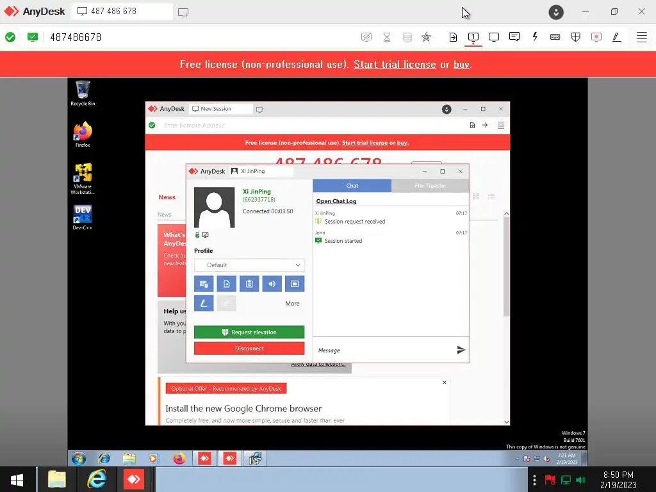656x492 pixels.
Task: Click the user account badge in outer title bar
Action: (556, 12)
